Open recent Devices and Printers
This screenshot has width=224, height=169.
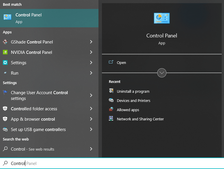pos(162,100)
